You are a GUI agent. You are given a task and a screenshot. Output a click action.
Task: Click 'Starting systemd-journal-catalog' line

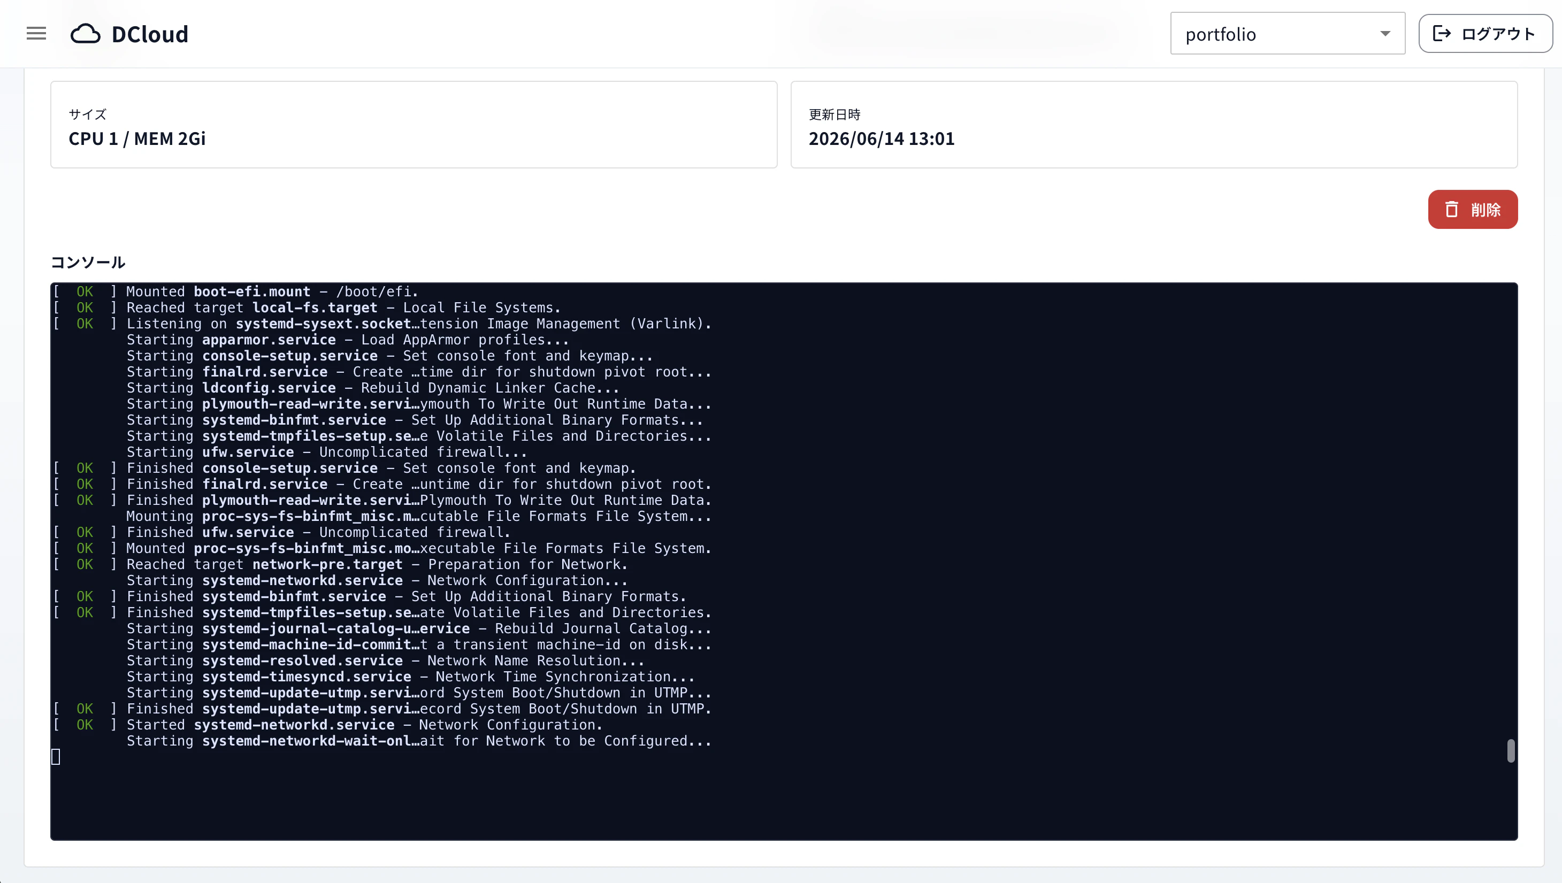coord(419,629)
